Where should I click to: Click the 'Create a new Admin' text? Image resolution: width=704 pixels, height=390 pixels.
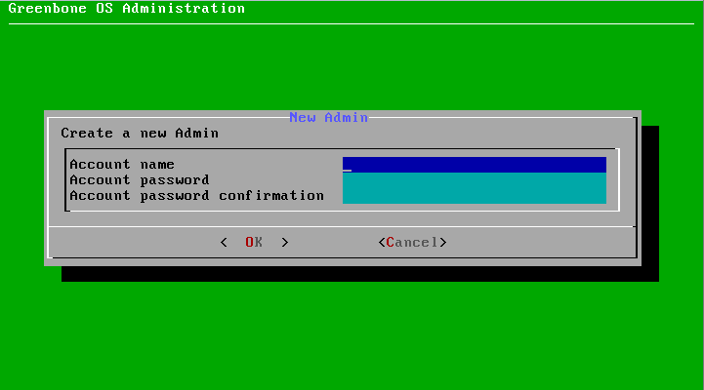140,134
